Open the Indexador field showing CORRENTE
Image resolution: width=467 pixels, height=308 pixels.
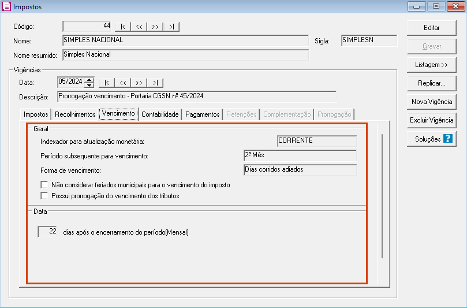click(x=317, y=141)
